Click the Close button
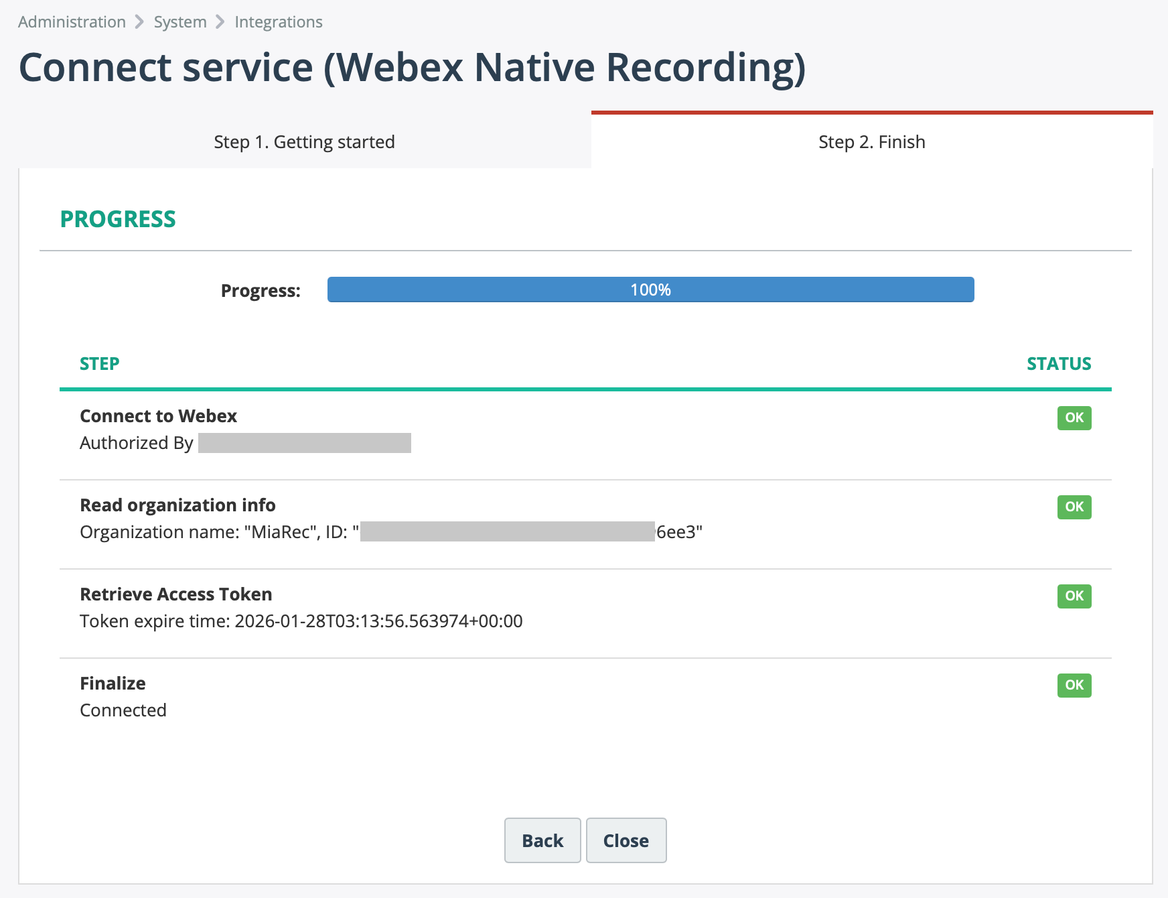Image resolution: width=1168 pixels, height=898 pixels. pos(626,840)
